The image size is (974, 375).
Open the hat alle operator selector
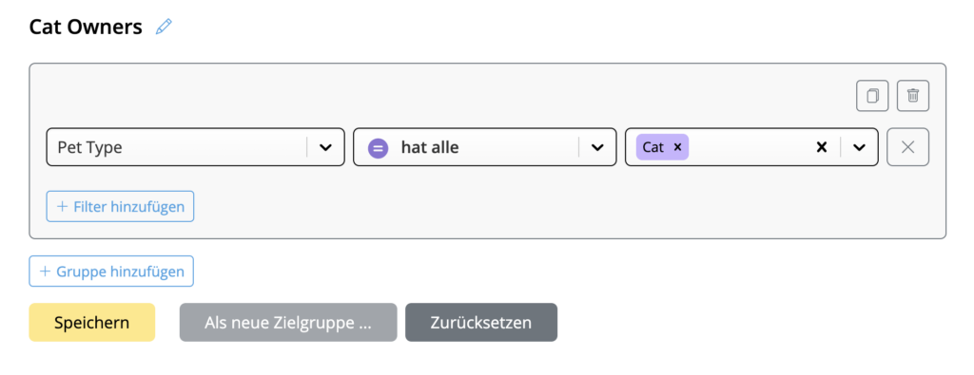[484, 147]
